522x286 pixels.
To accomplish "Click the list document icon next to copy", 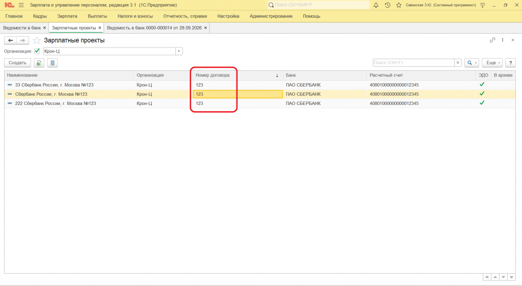I will pyautogui.click(x=53, y=63).
